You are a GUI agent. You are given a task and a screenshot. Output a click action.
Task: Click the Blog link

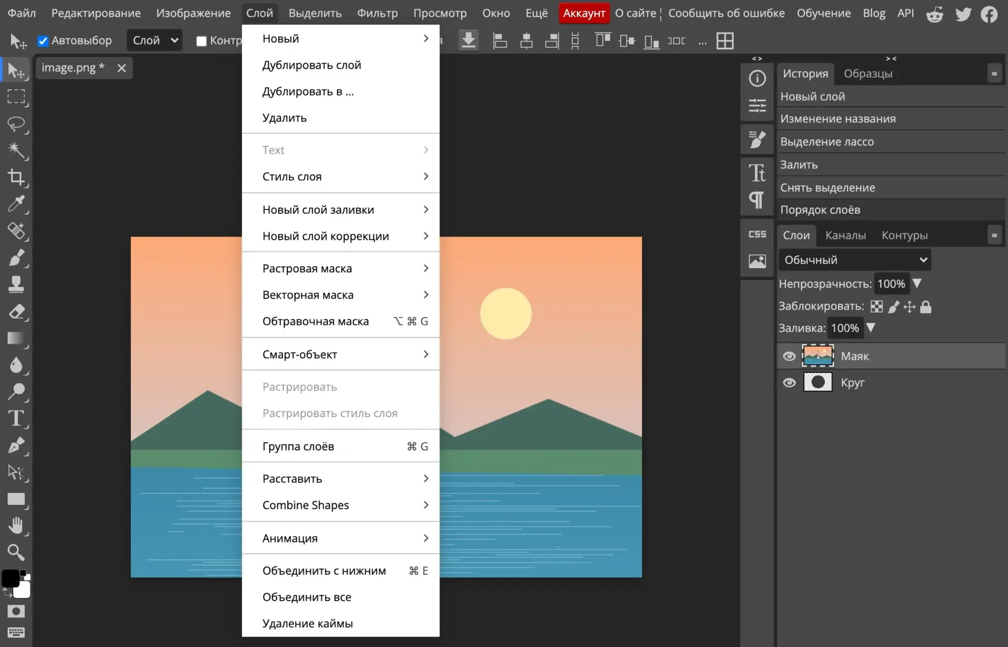click(874, 13)
